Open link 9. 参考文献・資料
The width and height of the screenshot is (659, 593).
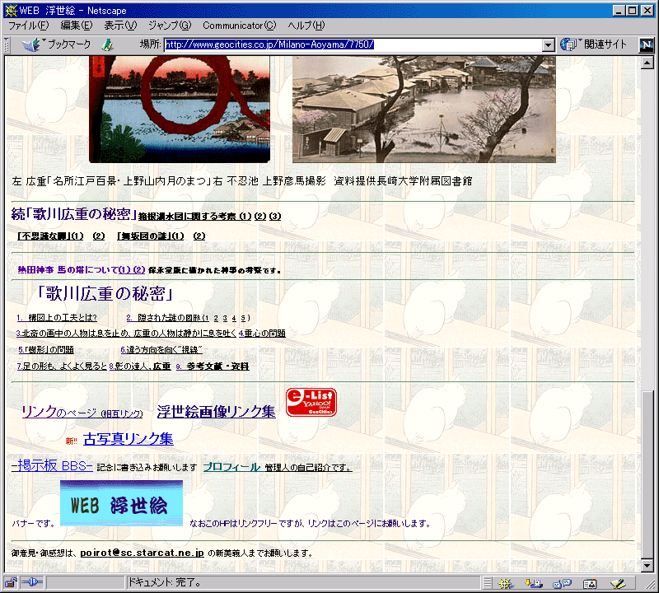213,367
